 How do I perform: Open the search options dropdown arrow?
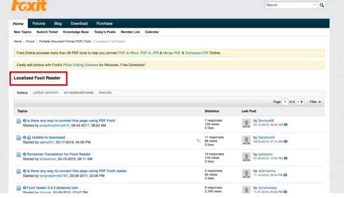[315, 5]
